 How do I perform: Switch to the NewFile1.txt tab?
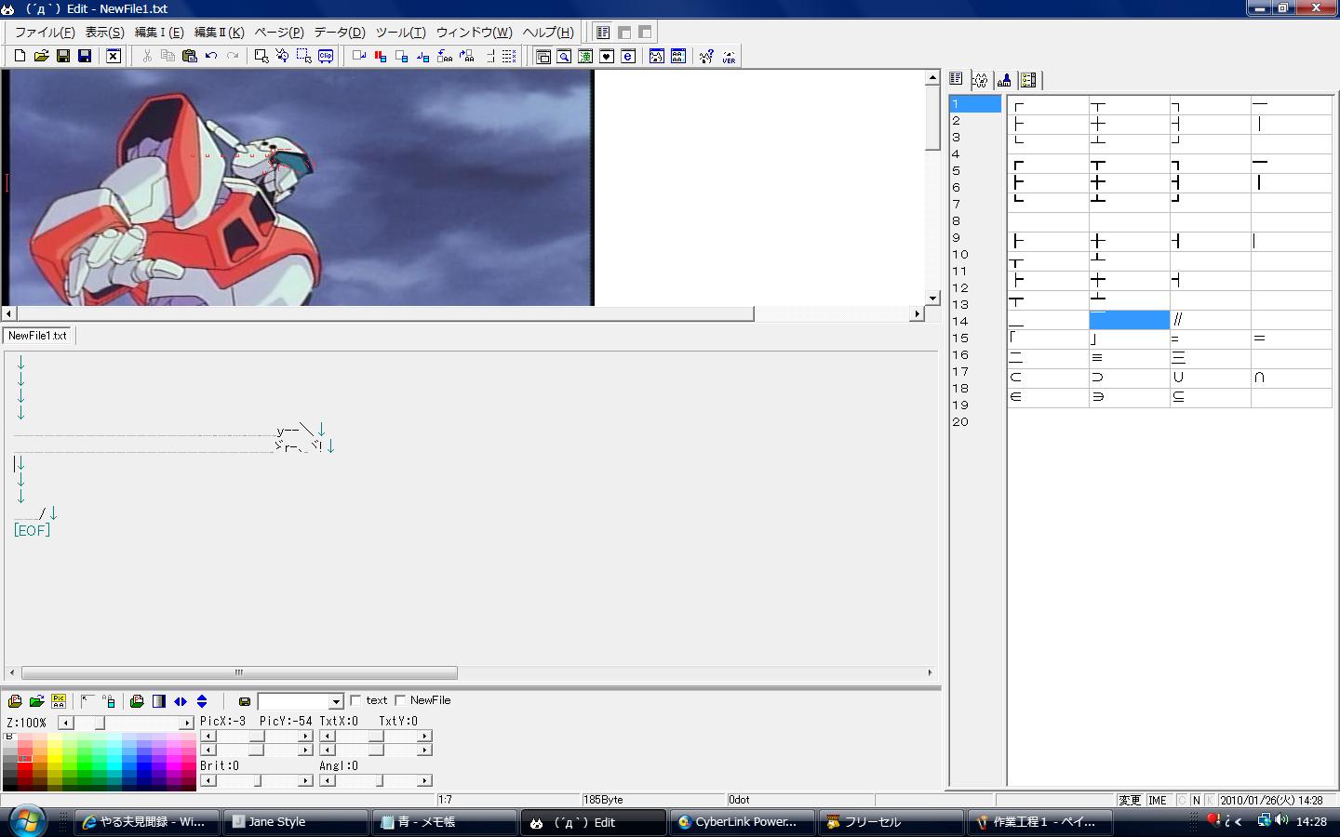tap(38, 336)
